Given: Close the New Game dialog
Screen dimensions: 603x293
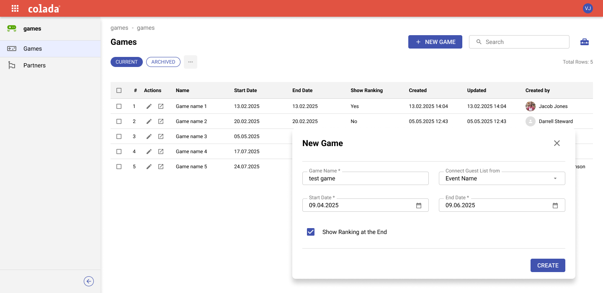Looking at the screenshot, I should click(557, 143).
